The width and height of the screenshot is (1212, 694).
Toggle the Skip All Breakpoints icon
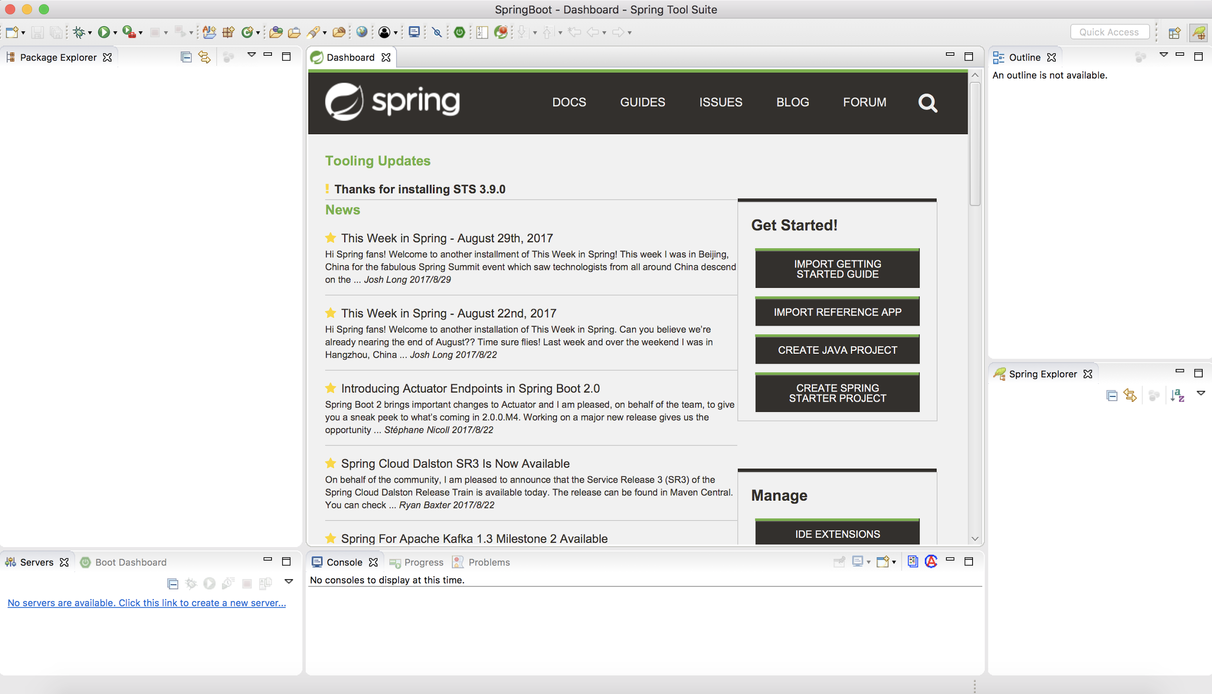coord(437,32)
